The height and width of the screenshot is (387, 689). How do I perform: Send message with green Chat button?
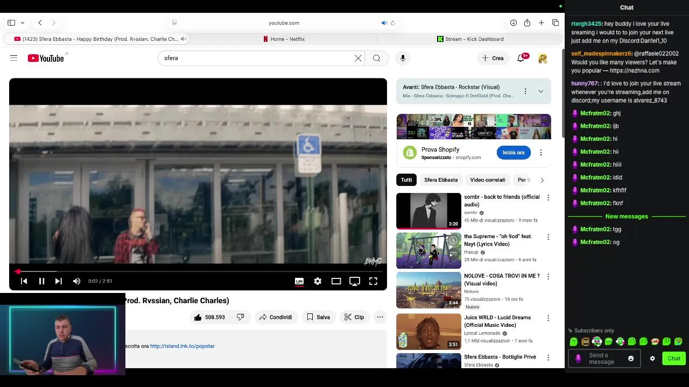click(674, 359)
